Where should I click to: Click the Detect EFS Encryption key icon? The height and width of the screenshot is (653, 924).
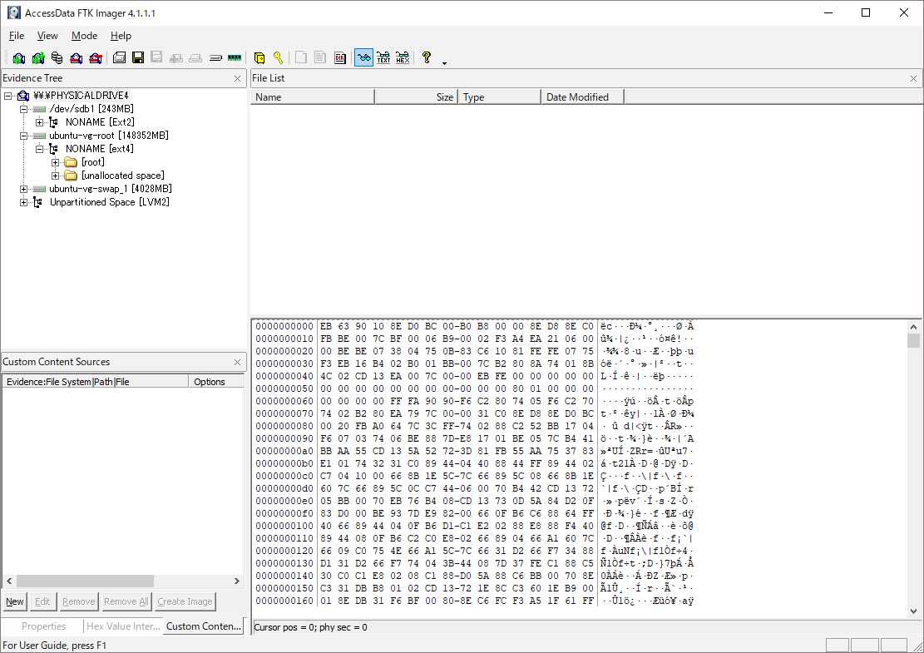[x=278, y=57]
